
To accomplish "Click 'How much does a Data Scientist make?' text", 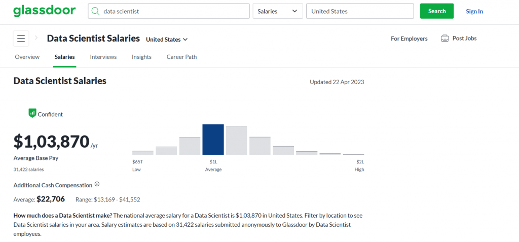I will click(62, 216).
